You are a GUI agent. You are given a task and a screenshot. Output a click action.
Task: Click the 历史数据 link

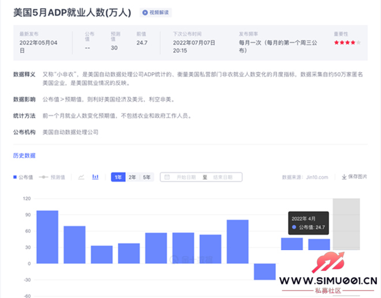click(x=24, y=156)
